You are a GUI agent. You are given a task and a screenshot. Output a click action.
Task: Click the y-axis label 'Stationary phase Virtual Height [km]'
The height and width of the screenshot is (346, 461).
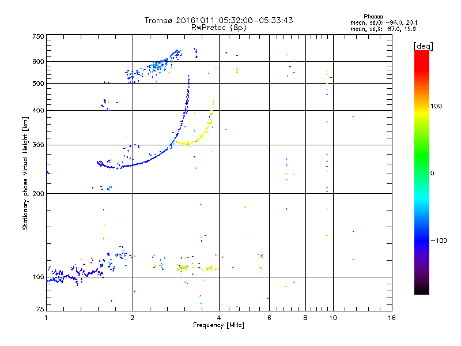click(x=25, y=173)
